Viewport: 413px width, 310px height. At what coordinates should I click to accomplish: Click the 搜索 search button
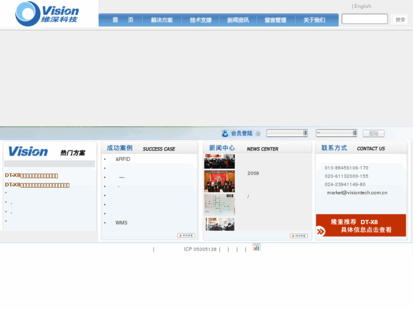tap(400, 19)
